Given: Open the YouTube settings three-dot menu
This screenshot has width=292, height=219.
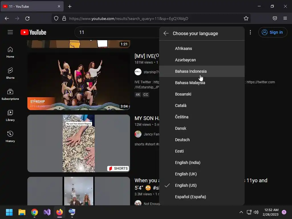Looking at the screenshot, I should 250,32.
